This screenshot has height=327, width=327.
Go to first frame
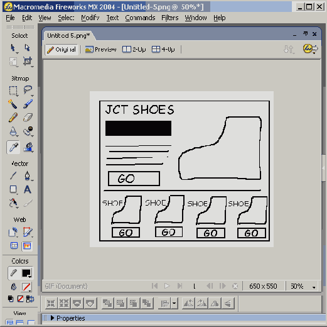(154, 286)
